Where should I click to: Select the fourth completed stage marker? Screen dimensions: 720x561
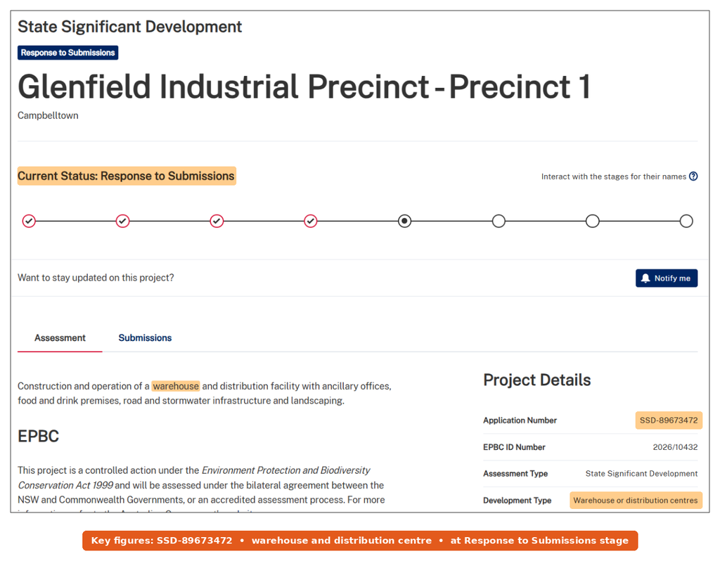coord(311,221)
